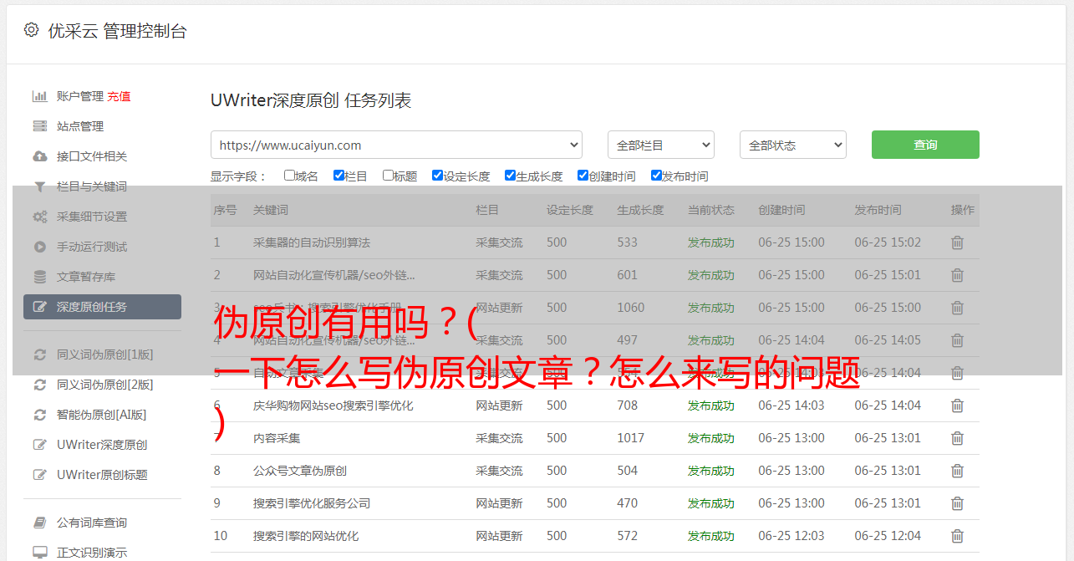The width and height of the screenshot is (1074, 561).
Task: Go to UWriter深度原创 sidebar item
Action: (x=102, y=445)
